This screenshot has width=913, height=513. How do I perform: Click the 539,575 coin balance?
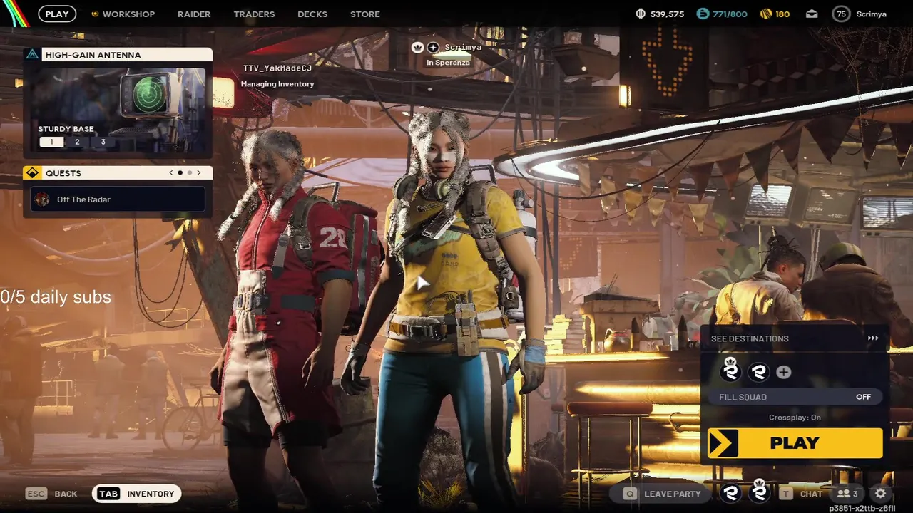pos(668,14)
